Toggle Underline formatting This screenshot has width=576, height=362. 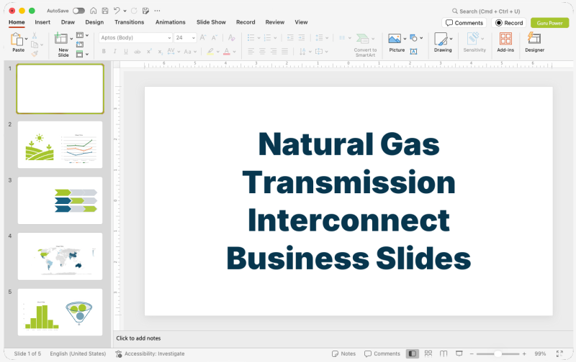(x=126, y=52)
